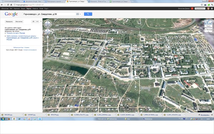Click the Мои метки button

coord(19,21)
